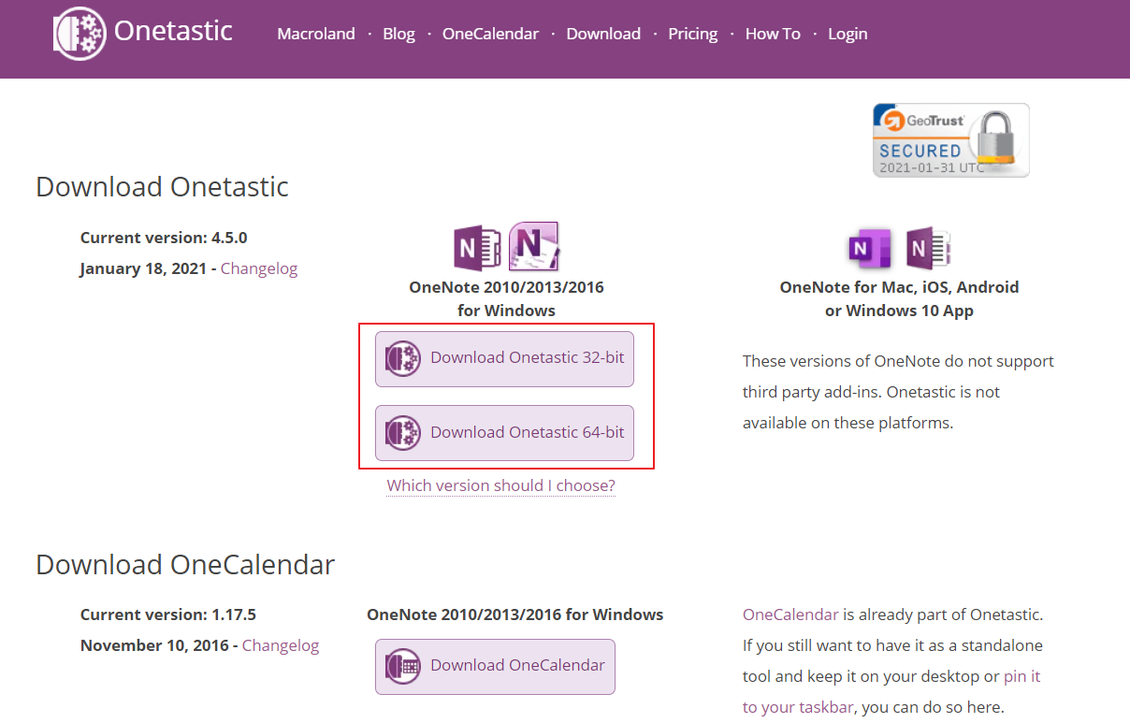Click the GeoTrust Secured badge
The width and height of the screenshot is (1130, 723).
coord(950,140)
